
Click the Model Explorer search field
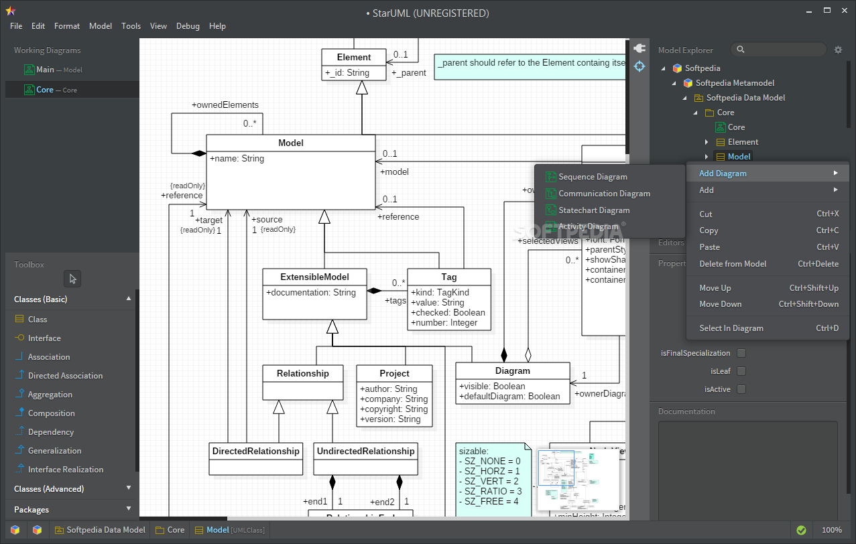[778, 50]
